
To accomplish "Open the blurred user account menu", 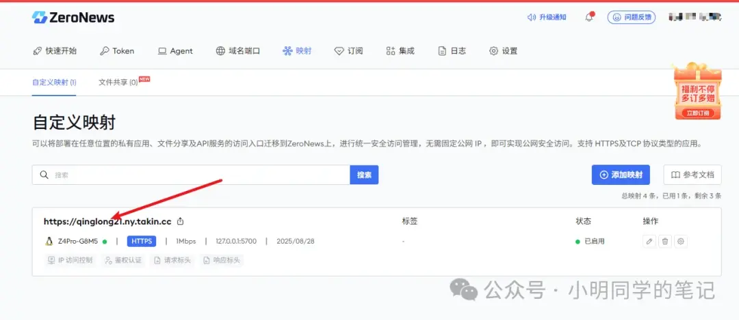I will (695, 17).
